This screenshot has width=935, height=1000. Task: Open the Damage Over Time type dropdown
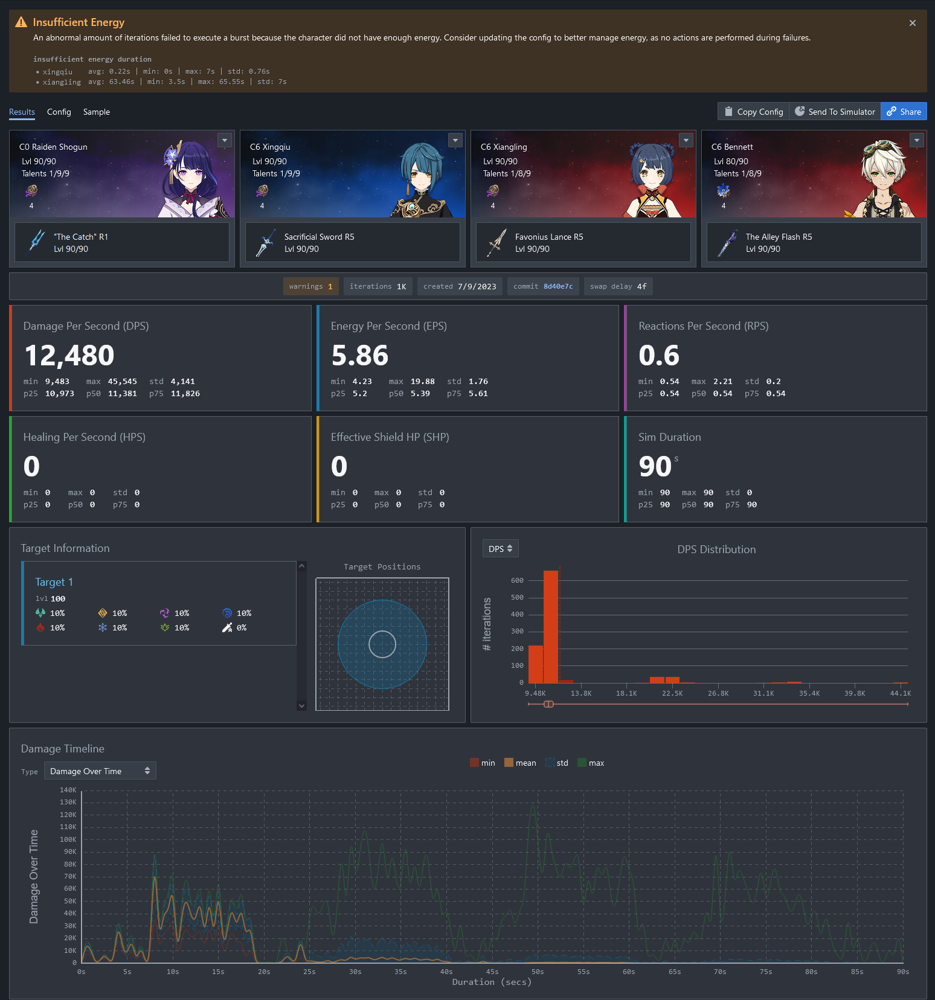pyautogui.click(x=100, y=771)
